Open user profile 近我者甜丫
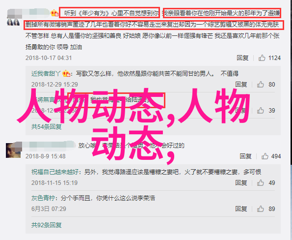The width and height of the screenshot is (292, 240). point(46,74)
